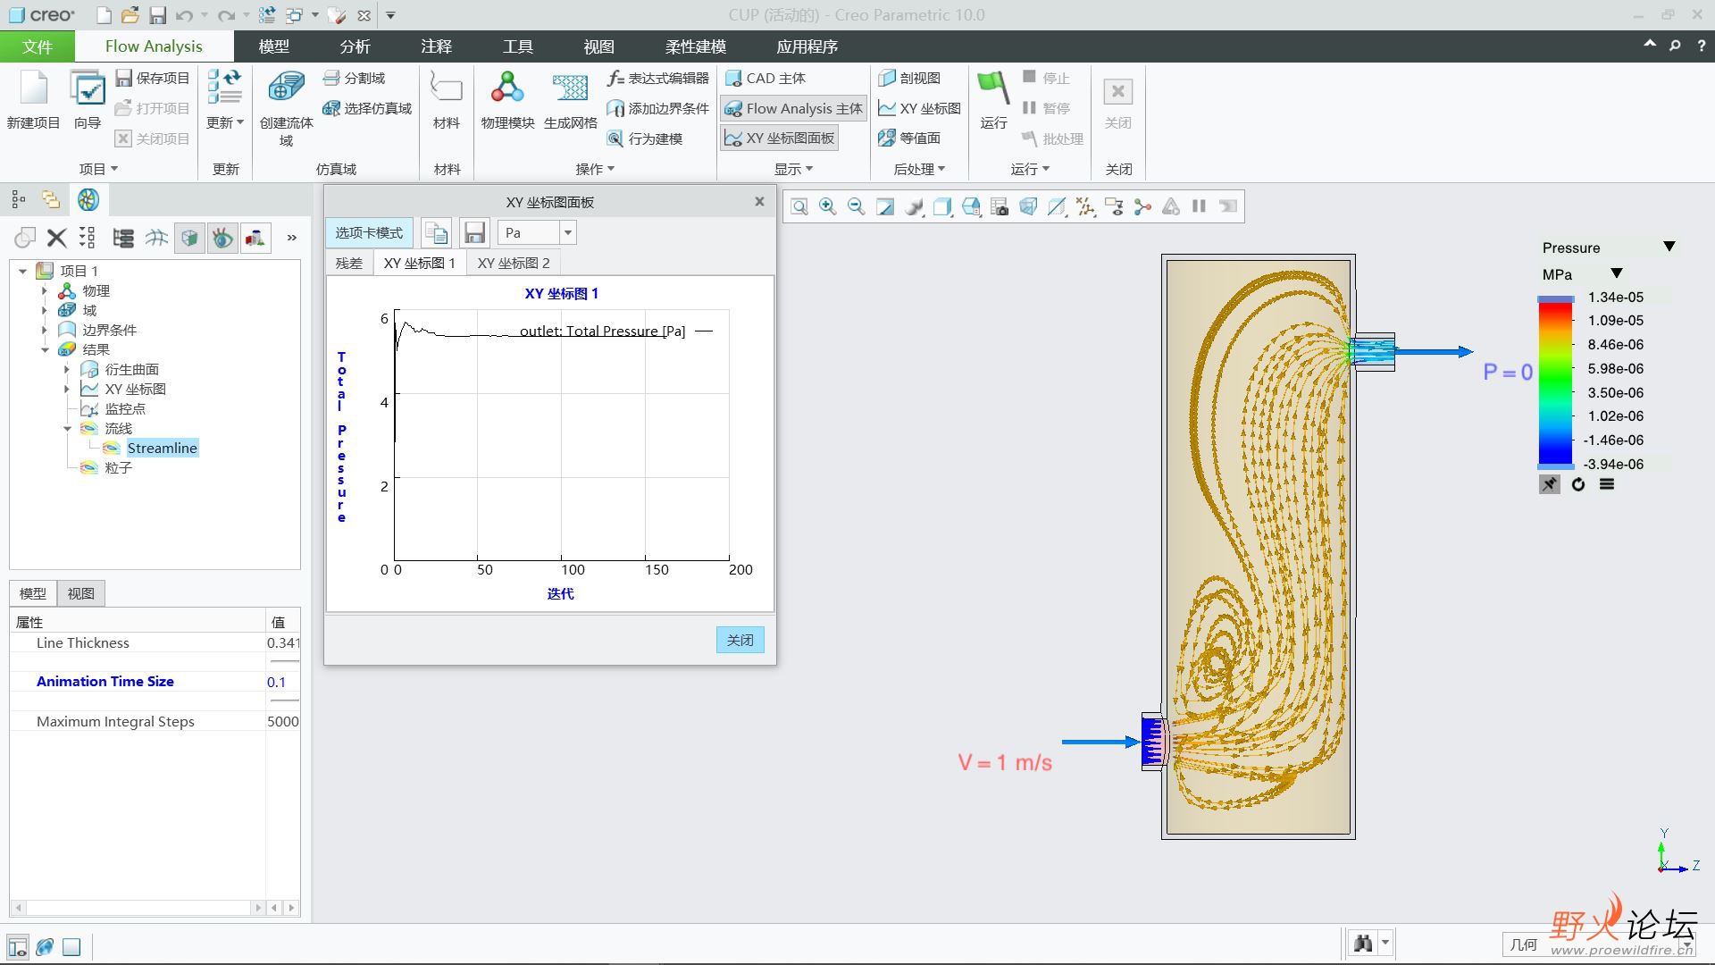Expand the 后处理 group dropdown
Image resolution: width=1715 pixels, height=965 pixels.
(919, 169)
